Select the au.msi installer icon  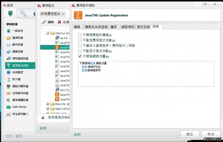(x=57, y=38)
